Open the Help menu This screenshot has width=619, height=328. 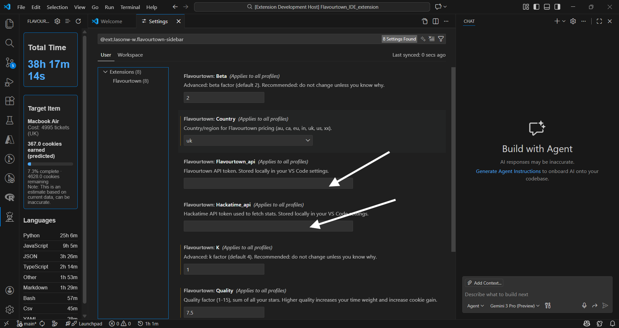coord(152,7)
